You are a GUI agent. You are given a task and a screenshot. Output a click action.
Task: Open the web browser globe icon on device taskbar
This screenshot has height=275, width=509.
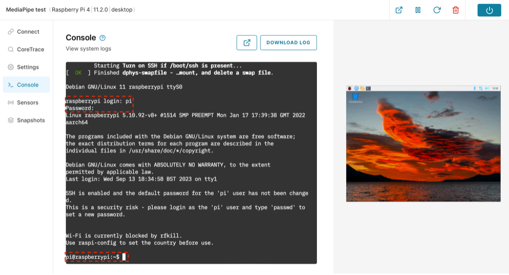tap(356, 88)
